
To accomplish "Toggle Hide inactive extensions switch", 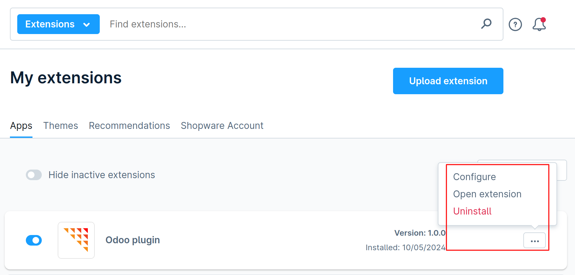I will pos(34,175).
